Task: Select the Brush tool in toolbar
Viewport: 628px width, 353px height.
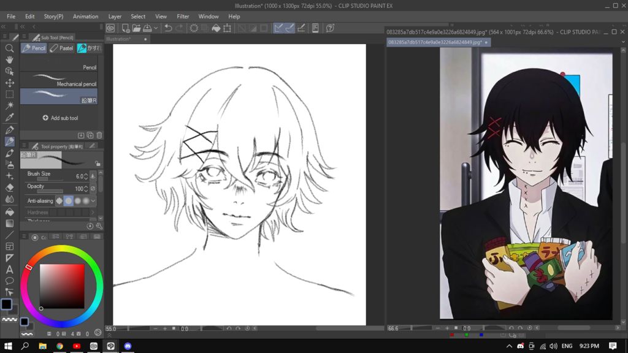Action: point(9,153)
